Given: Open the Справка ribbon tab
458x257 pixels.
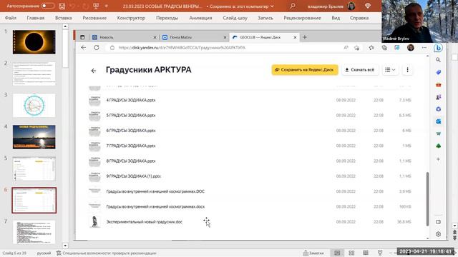Looking at the screenshot, I should (x=359, y=18).
